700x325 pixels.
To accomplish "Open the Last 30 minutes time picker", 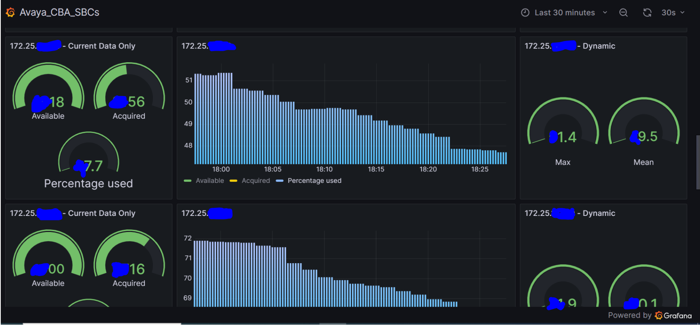I will [564, 13].
